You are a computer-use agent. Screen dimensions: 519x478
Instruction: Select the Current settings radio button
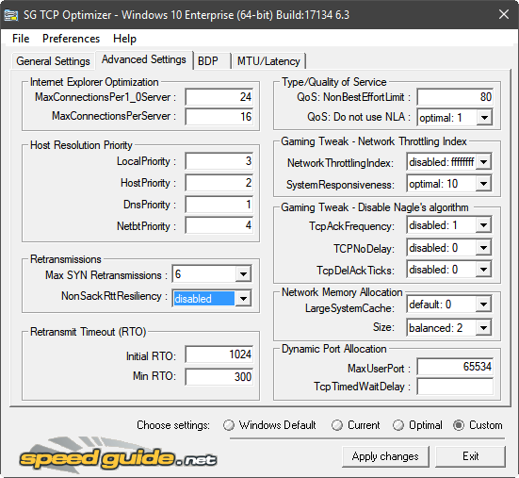(x=356, y=425)
